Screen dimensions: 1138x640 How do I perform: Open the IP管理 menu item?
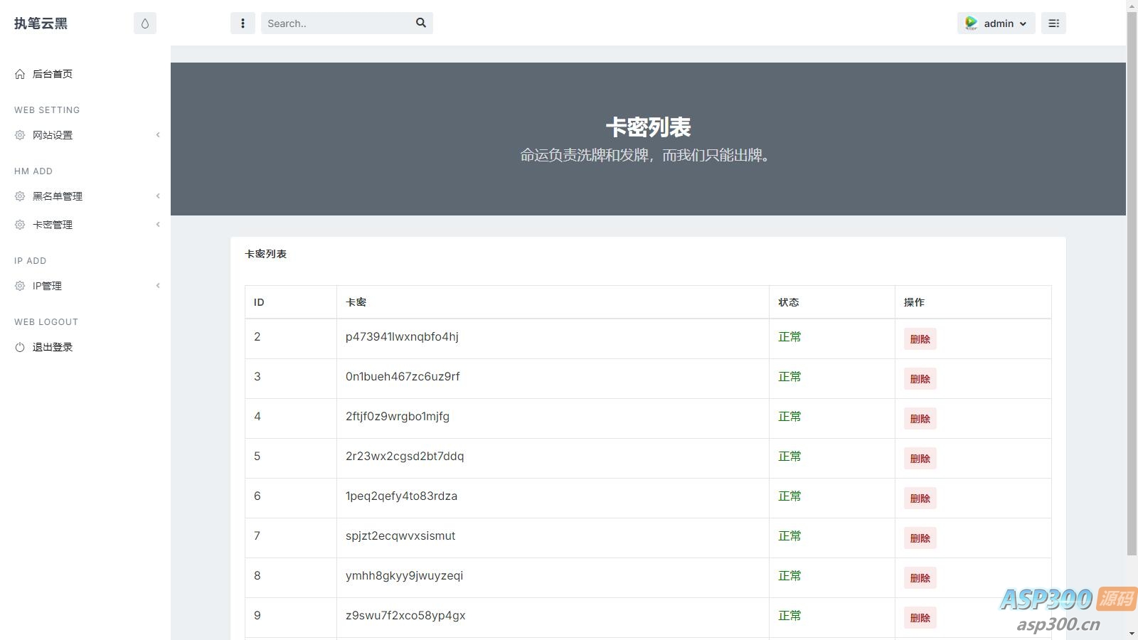tap(47, 286)
